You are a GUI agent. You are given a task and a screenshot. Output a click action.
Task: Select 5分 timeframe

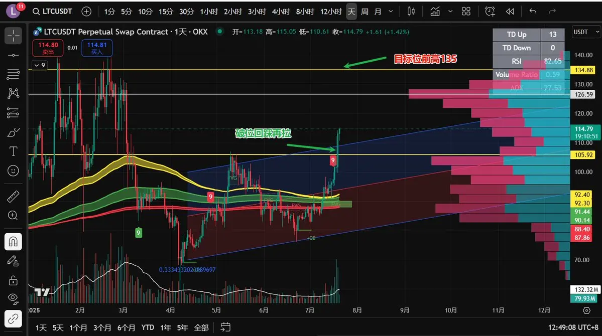[x=127, y=12]
